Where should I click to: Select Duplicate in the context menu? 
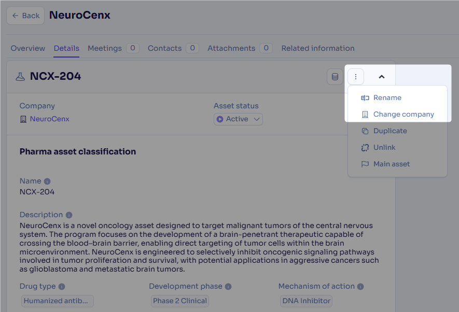(x=390, y=131)
